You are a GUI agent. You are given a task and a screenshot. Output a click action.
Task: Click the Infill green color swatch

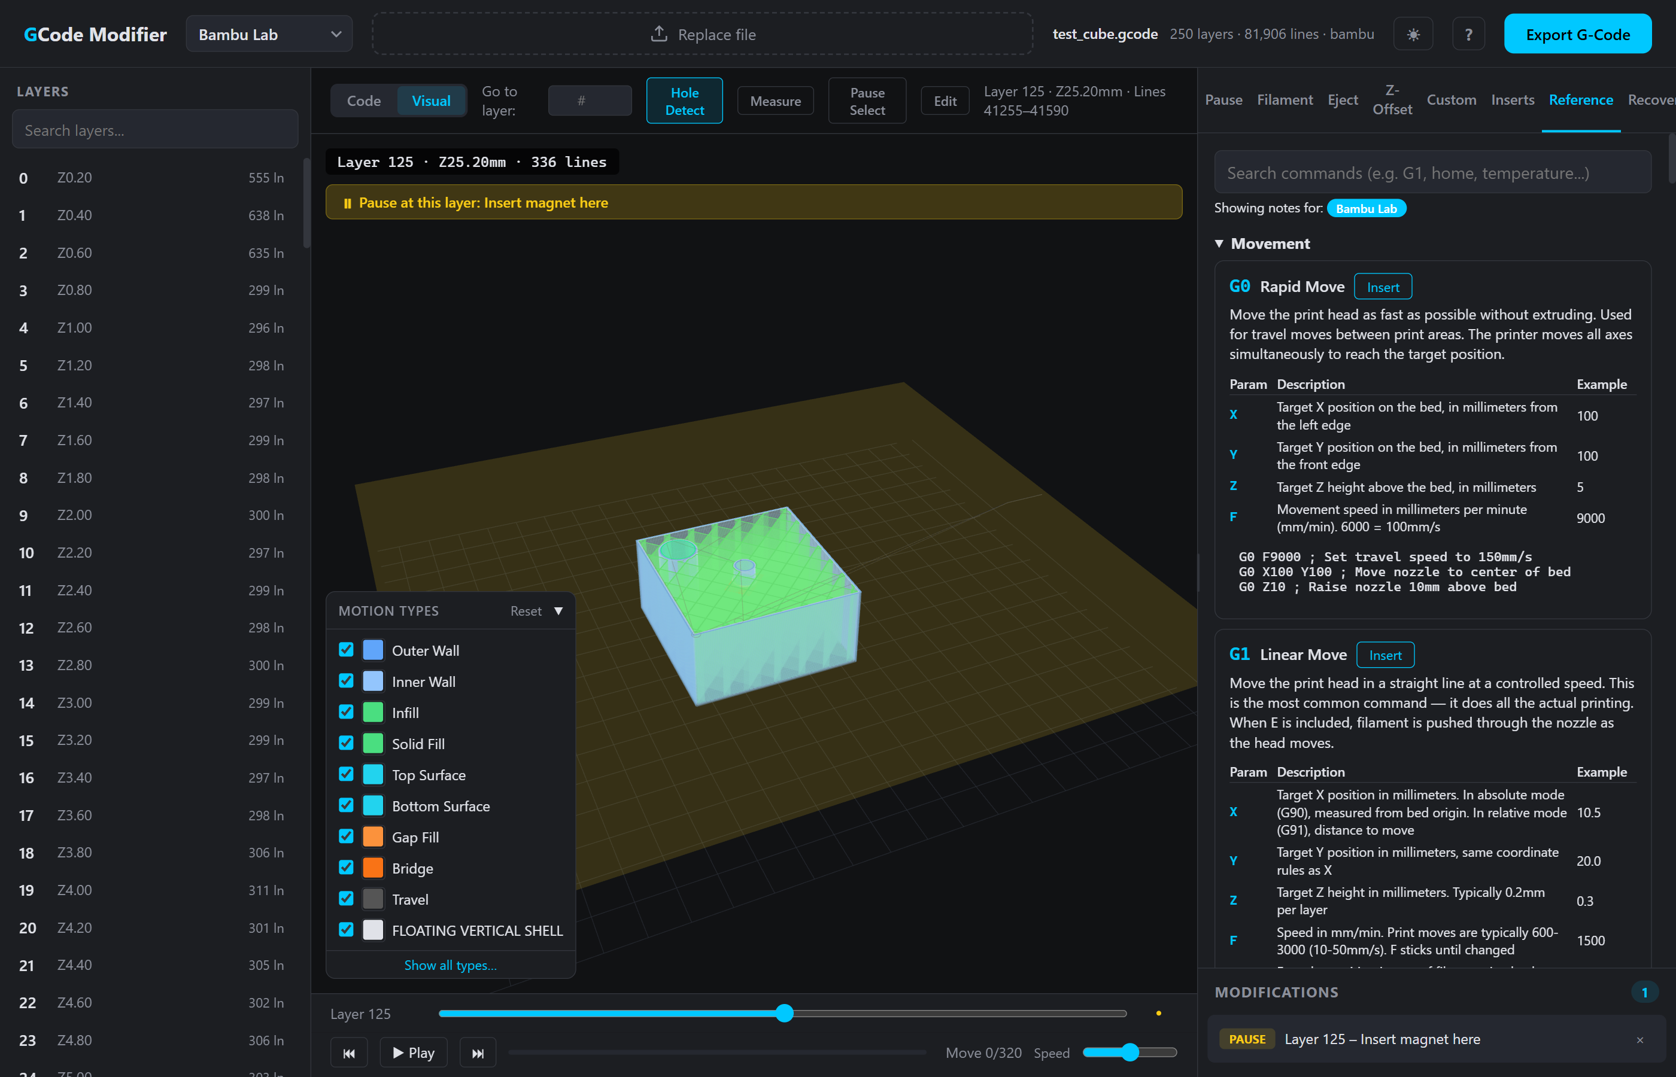point(373,712)
